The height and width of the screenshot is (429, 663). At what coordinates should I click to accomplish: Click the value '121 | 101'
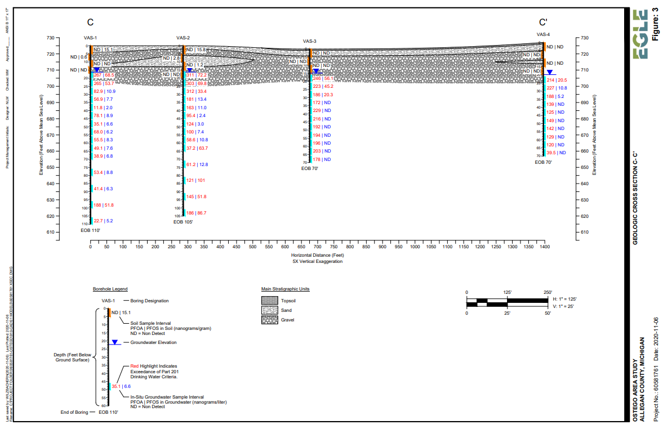(195, 181)
